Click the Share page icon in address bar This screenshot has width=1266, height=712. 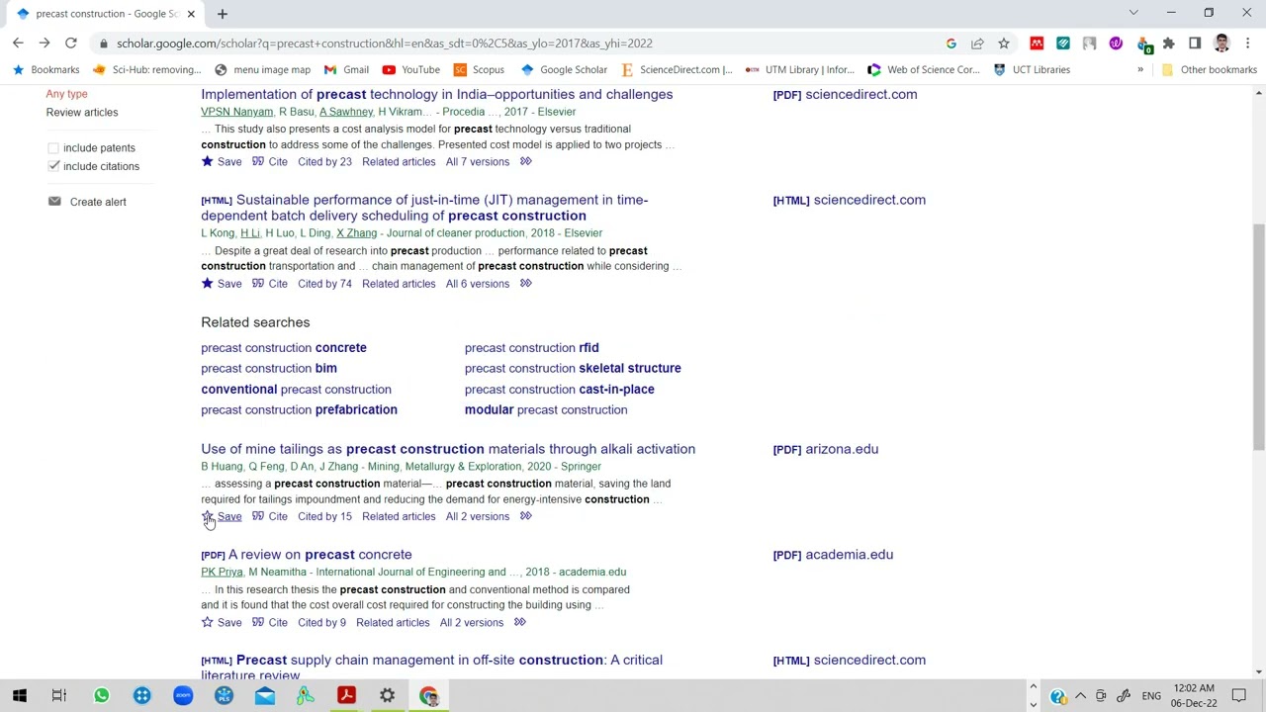[977, 44]
